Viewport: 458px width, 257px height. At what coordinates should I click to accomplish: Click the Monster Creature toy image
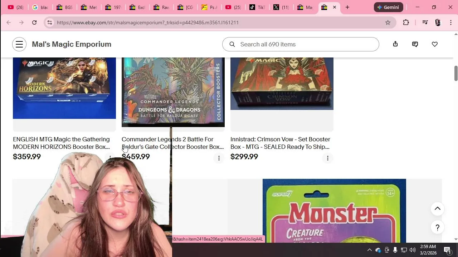334,211
